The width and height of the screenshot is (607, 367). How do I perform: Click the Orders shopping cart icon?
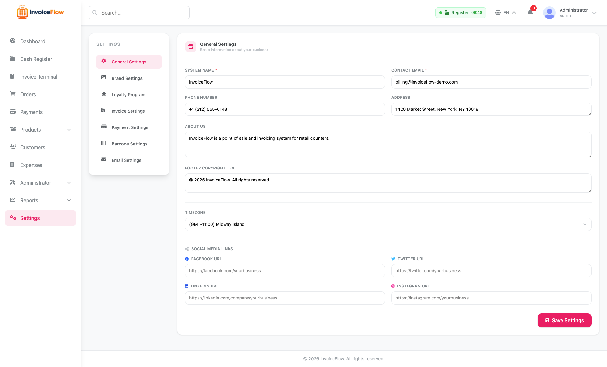tap(13, 94)
